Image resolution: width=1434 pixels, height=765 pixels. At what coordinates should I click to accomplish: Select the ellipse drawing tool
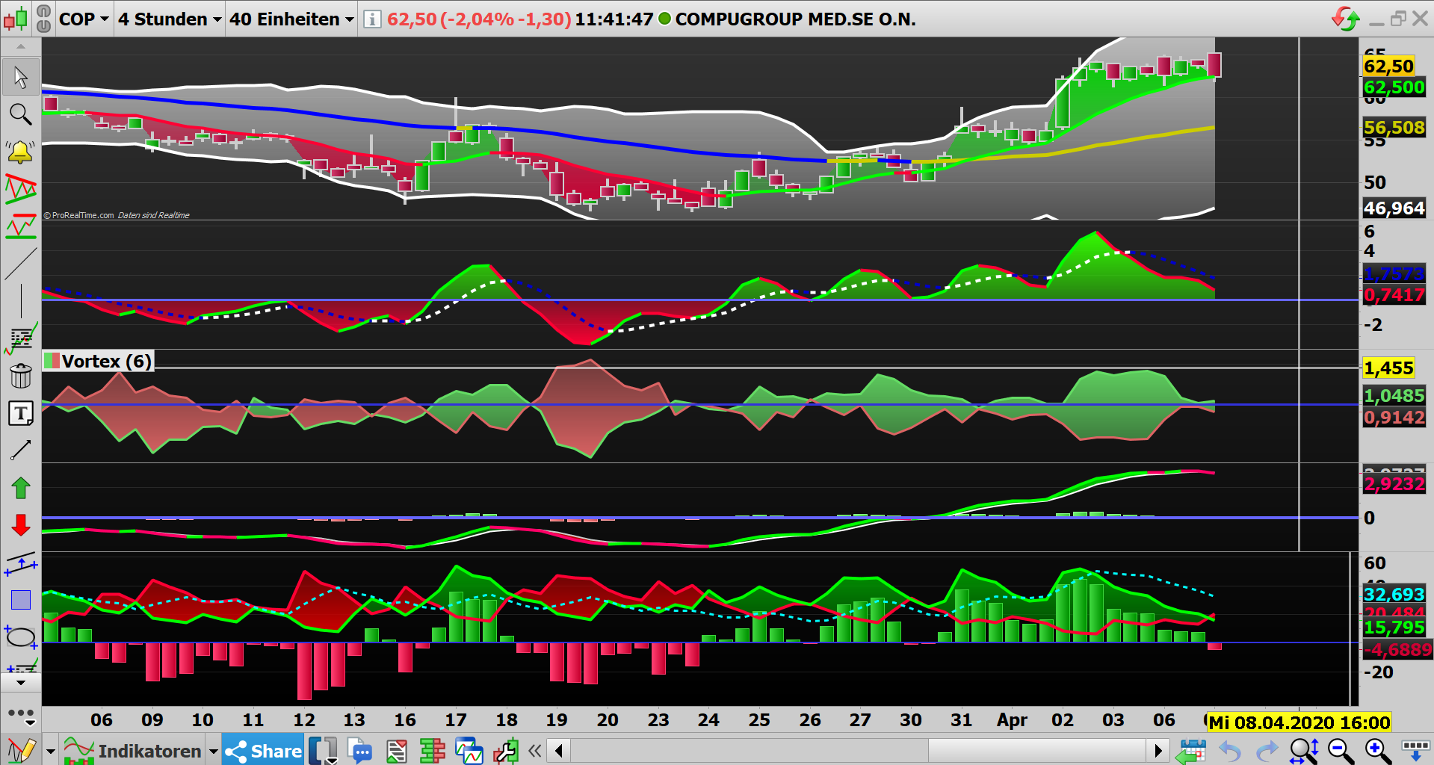(x=20, y=637)
